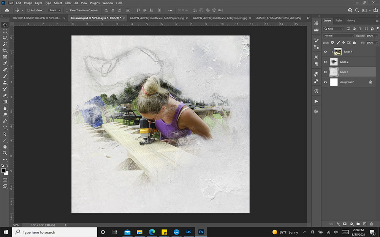The width and height of the screenshot is (380, 237).
Task: Click the 50% zoom level field
Action: 16,225
